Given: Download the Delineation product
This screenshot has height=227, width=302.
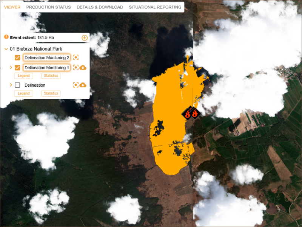Looking at the screenshot, I should tap(83, 85).
